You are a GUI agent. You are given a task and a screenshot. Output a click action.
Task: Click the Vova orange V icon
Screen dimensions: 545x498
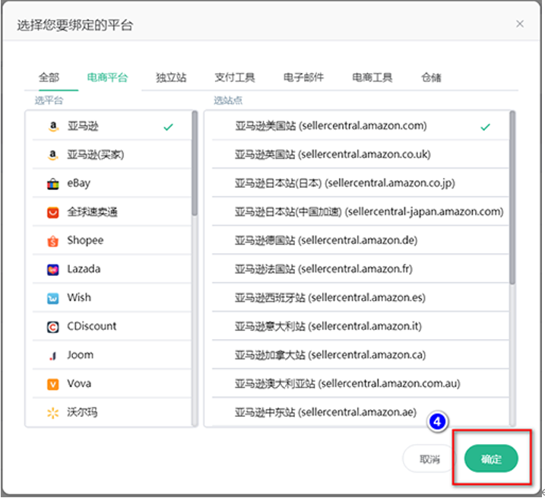[x=53, y=384]
